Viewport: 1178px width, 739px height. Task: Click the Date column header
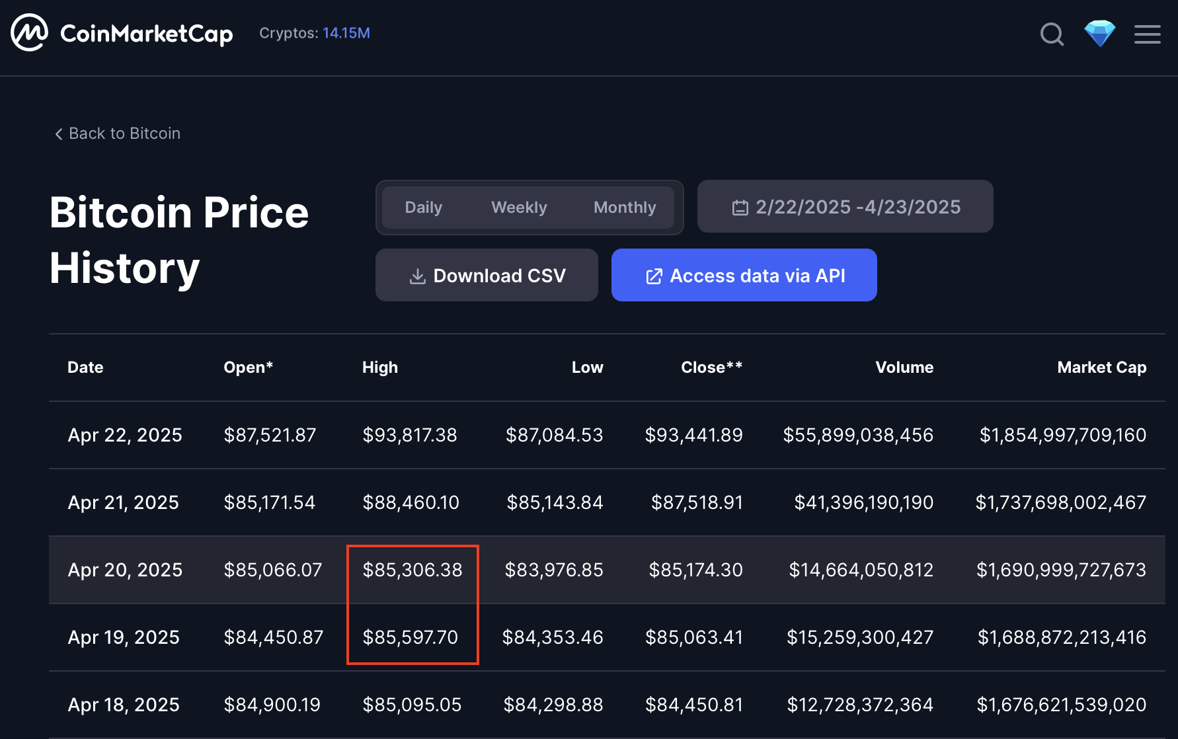85,368
